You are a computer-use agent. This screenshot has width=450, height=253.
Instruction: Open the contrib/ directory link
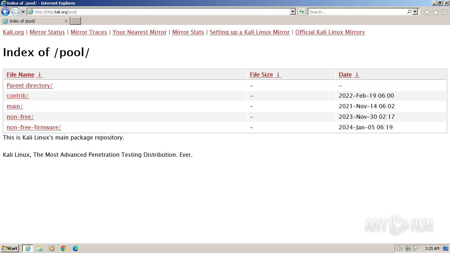point(18,96)
